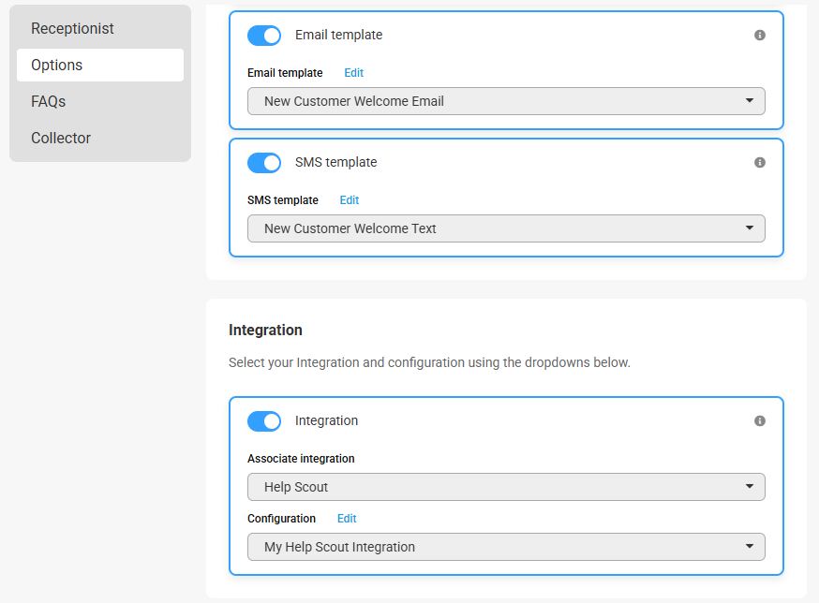Expand My Help Scout Integration dropdown
Image resolution: width=819 pixels, height=603 pixels.
[506, 547]
